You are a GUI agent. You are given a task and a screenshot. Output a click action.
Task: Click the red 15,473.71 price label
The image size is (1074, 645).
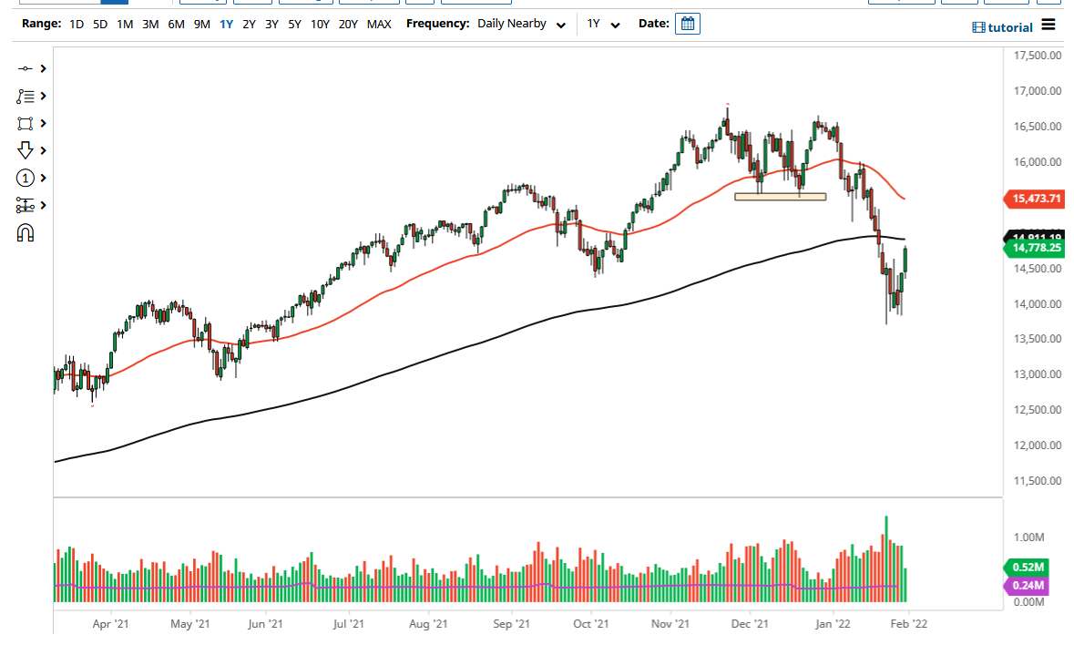pos(1034,197)
